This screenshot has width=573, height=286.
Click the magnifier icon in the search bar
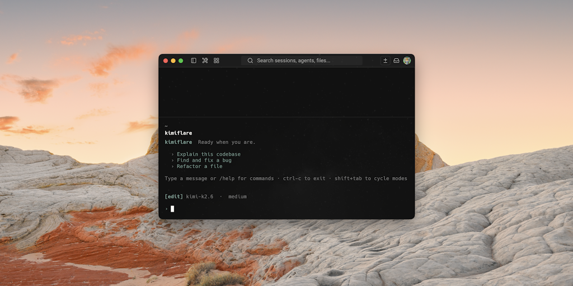point(250,60)
